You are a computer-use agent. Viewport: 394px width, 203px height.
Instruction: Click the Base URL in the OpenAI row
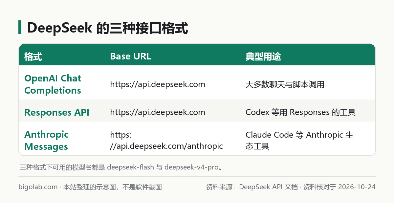(158, 84)
